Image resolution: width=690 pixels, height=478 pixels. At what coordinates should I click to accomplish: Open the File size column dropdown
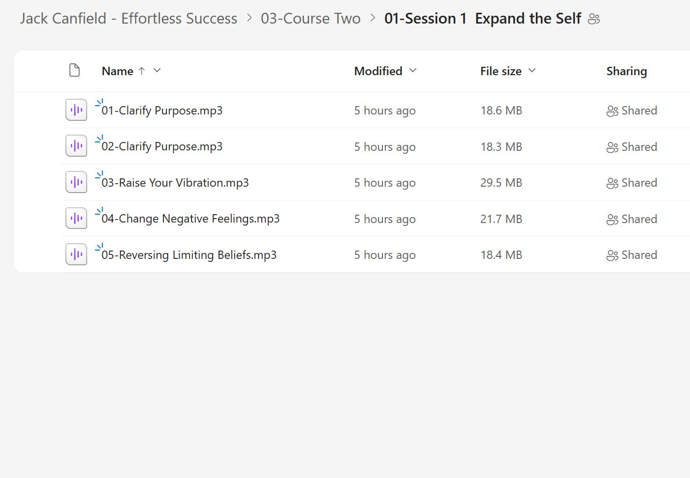point(532,71)
